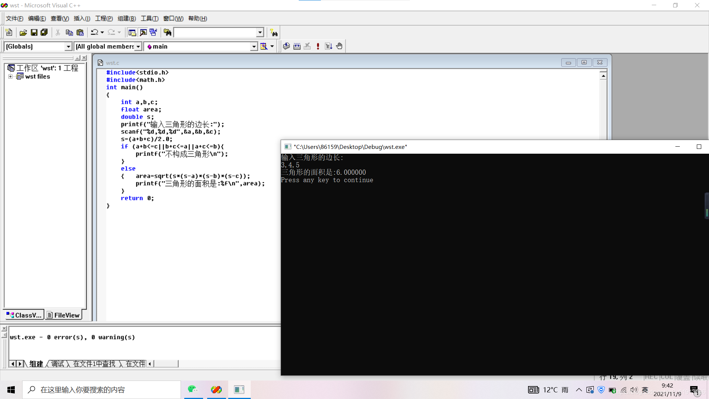Open the WizardBar actions dropdown arrow

(272, 46)
